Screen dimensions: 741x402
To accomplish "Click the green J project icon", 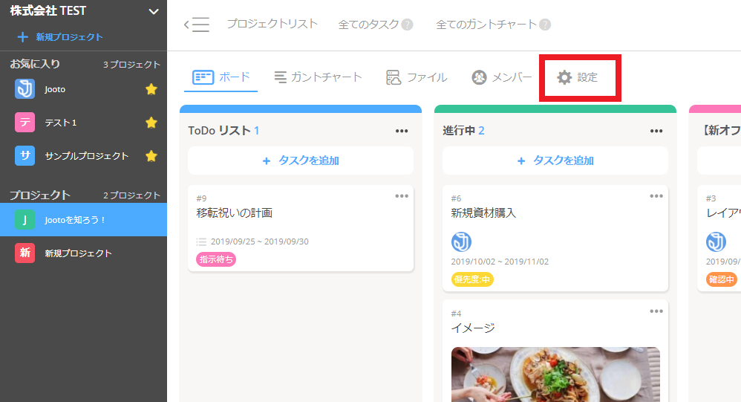I will coord(25,219).
